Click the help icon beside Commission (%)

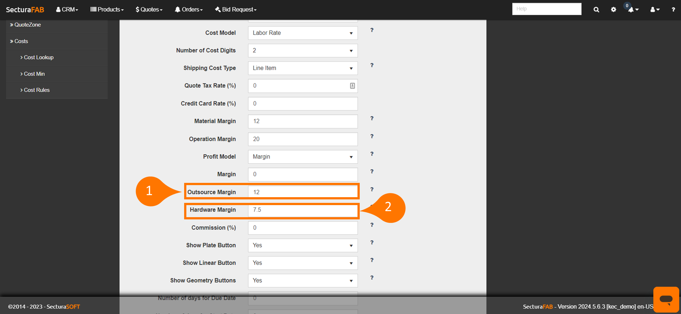(x=372, y=225)
